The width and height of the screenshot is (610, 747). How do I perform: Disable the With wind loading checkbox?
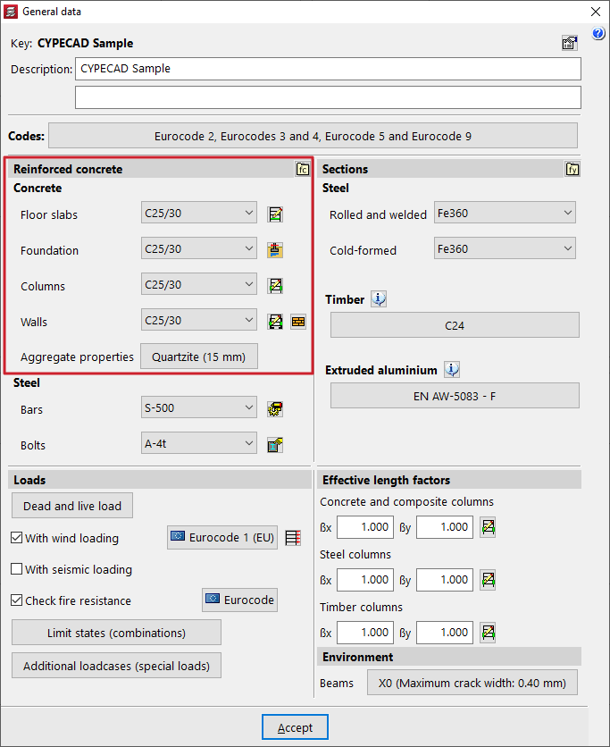click(17, 539)
